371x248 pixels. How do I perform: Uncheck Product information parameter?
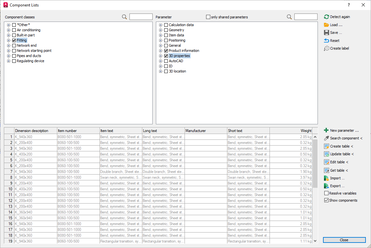[x=166, y=51]
